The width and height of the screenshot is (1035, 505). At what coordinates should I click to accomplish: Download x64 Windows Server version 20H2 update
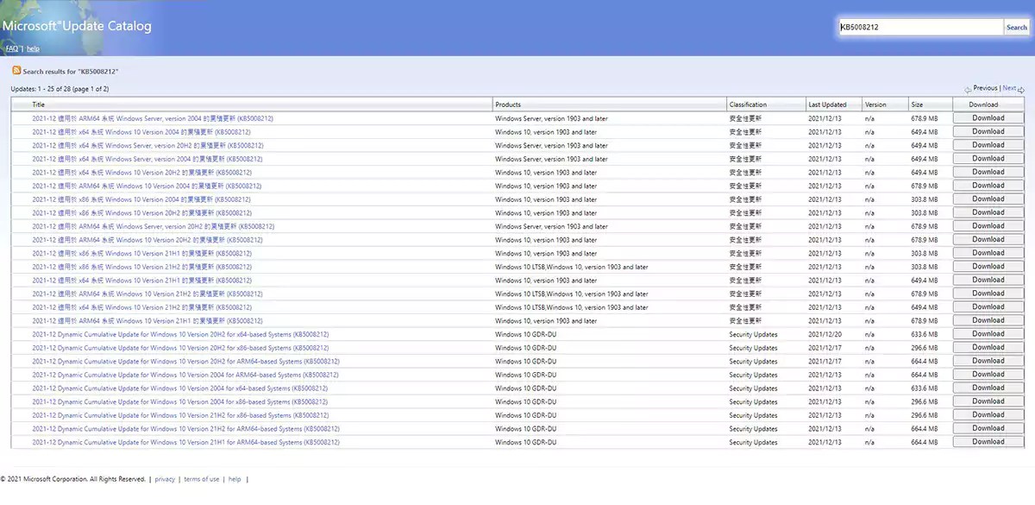point(988,145)
